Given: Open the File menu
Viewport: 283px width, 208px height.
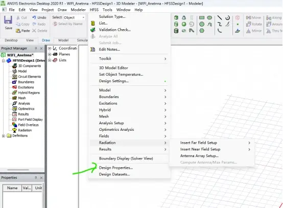Looking at the screenshot, I should (12, 10).
